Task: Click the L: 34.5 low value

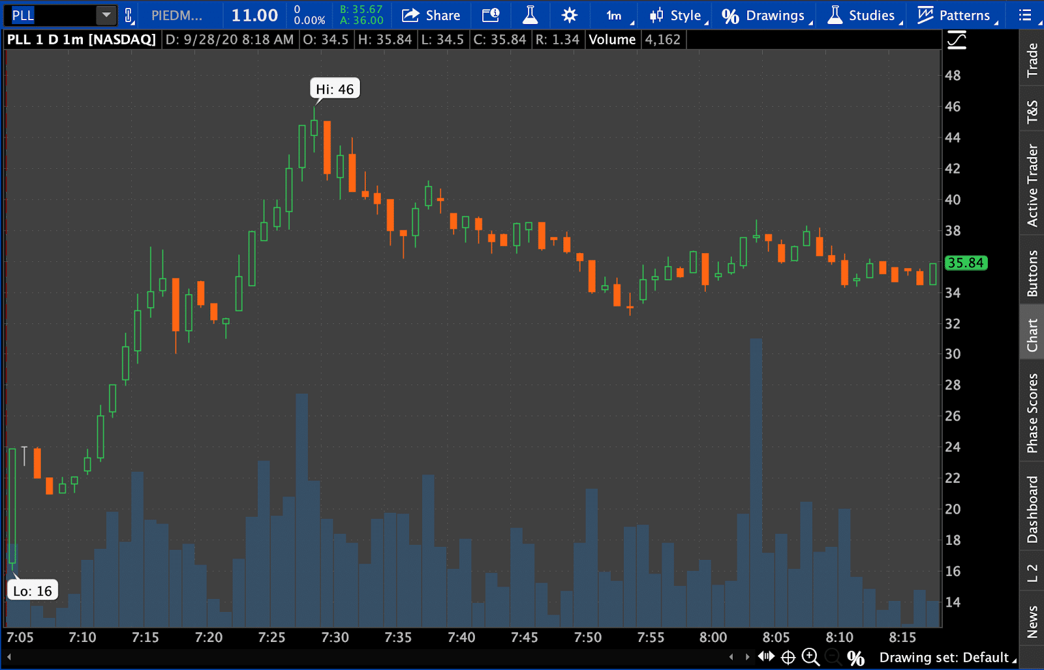Action: click(x=442, y=39)
